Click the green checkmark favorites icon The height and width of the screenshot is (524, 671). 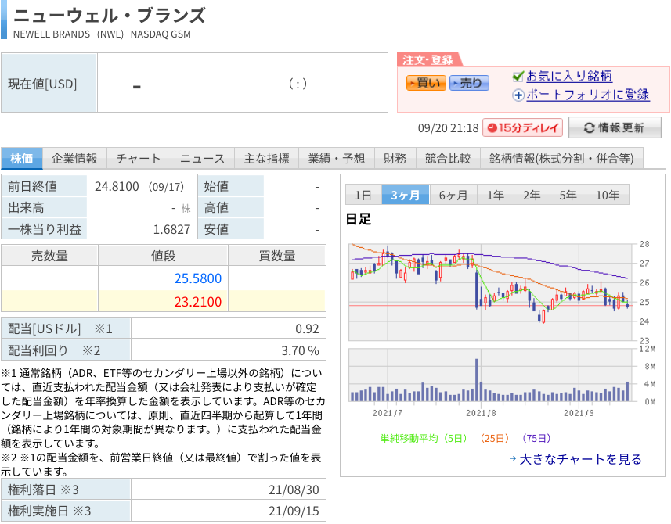tap(518, 77)
